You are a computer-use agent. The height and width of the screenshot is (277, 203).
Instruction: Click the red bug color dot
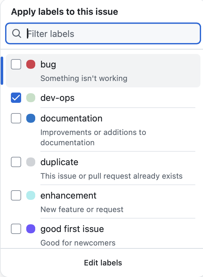click(x=30, y=64)
